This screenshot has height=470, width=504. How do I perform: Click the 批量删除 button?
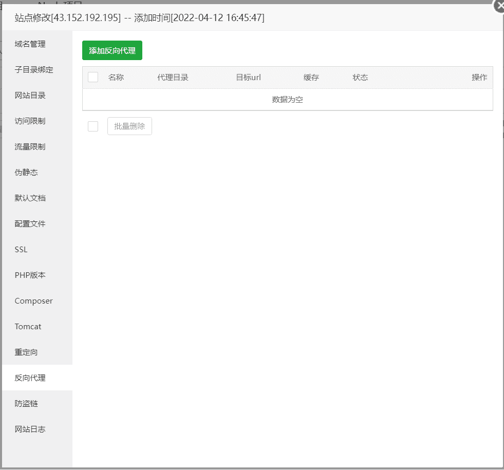[129, 126]
